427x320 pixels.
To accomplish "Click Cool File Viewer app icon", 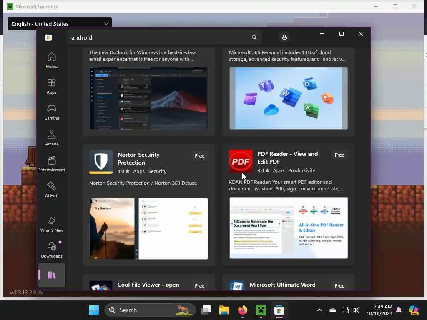I will 101,286.
